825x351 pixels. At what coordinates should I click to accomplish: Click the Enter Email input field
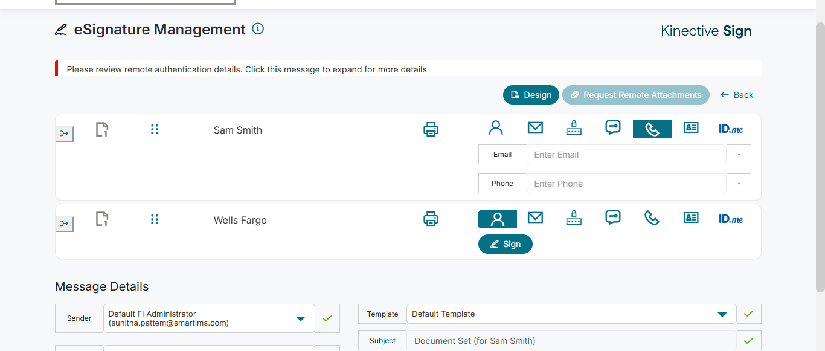click(x=626, y=155)
